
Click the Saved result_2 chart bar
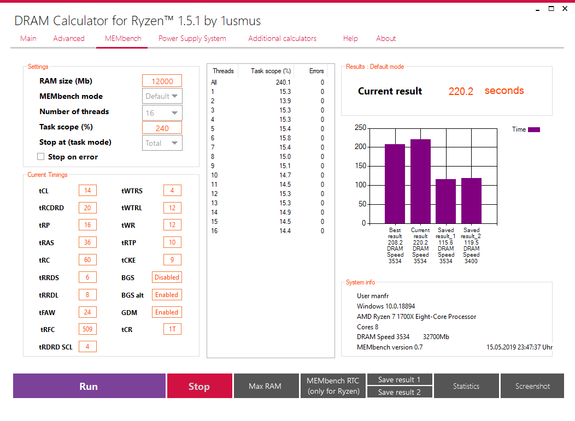coord(472,201)
